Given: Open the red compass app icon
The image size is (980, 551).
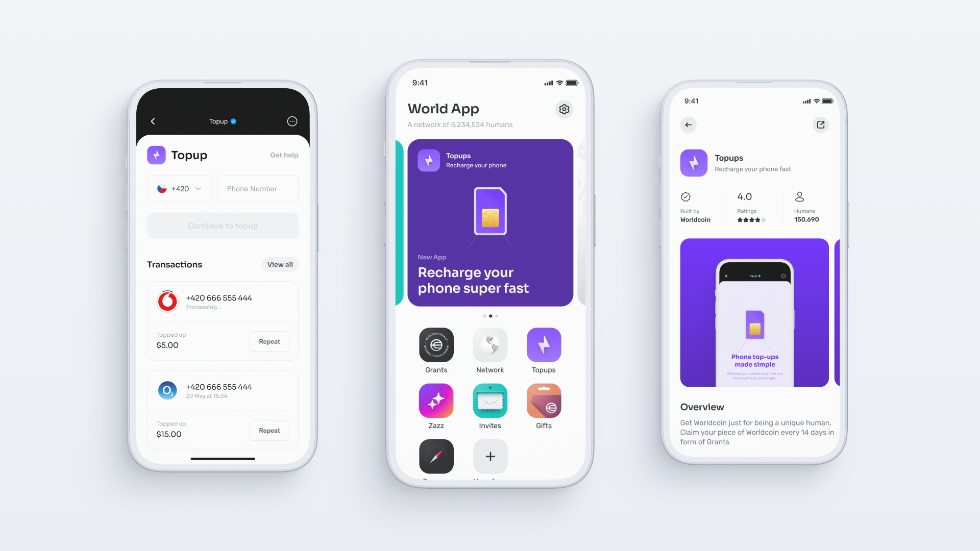Looking at the screenshot, I should (x=435, y=456).
